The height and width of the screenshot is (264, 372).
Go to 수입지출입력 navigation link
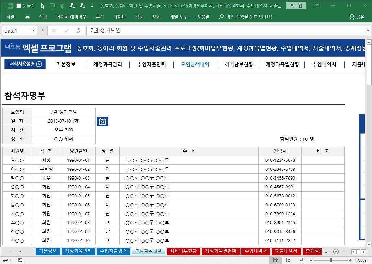[151, 64]
